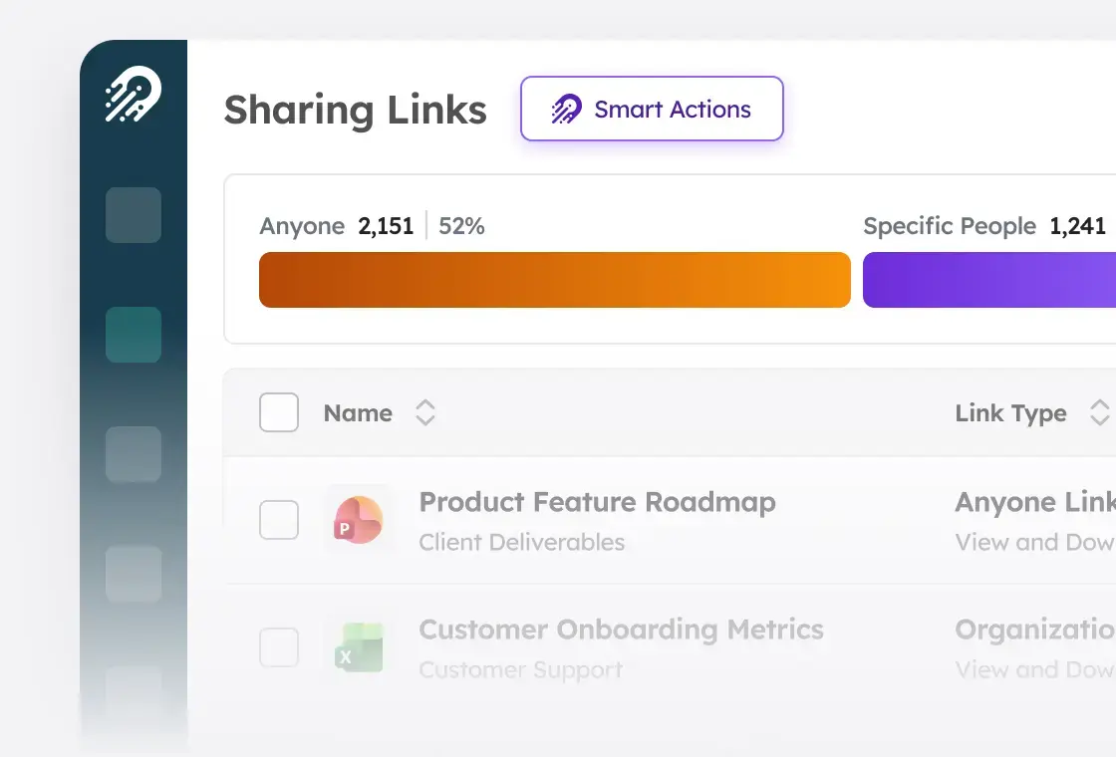Click the descending arrow next to Name

425,420
